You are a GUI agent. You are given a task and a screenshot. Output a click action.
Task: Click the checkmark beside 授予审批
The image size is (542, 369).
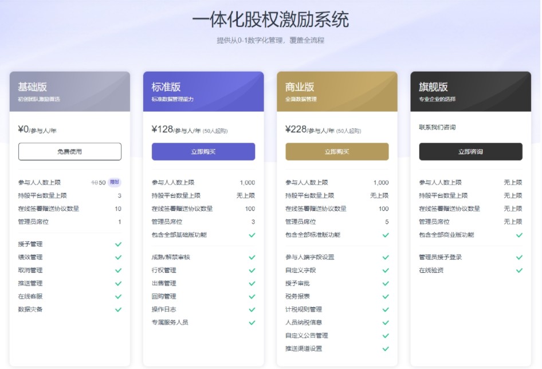tap(386, 284)
